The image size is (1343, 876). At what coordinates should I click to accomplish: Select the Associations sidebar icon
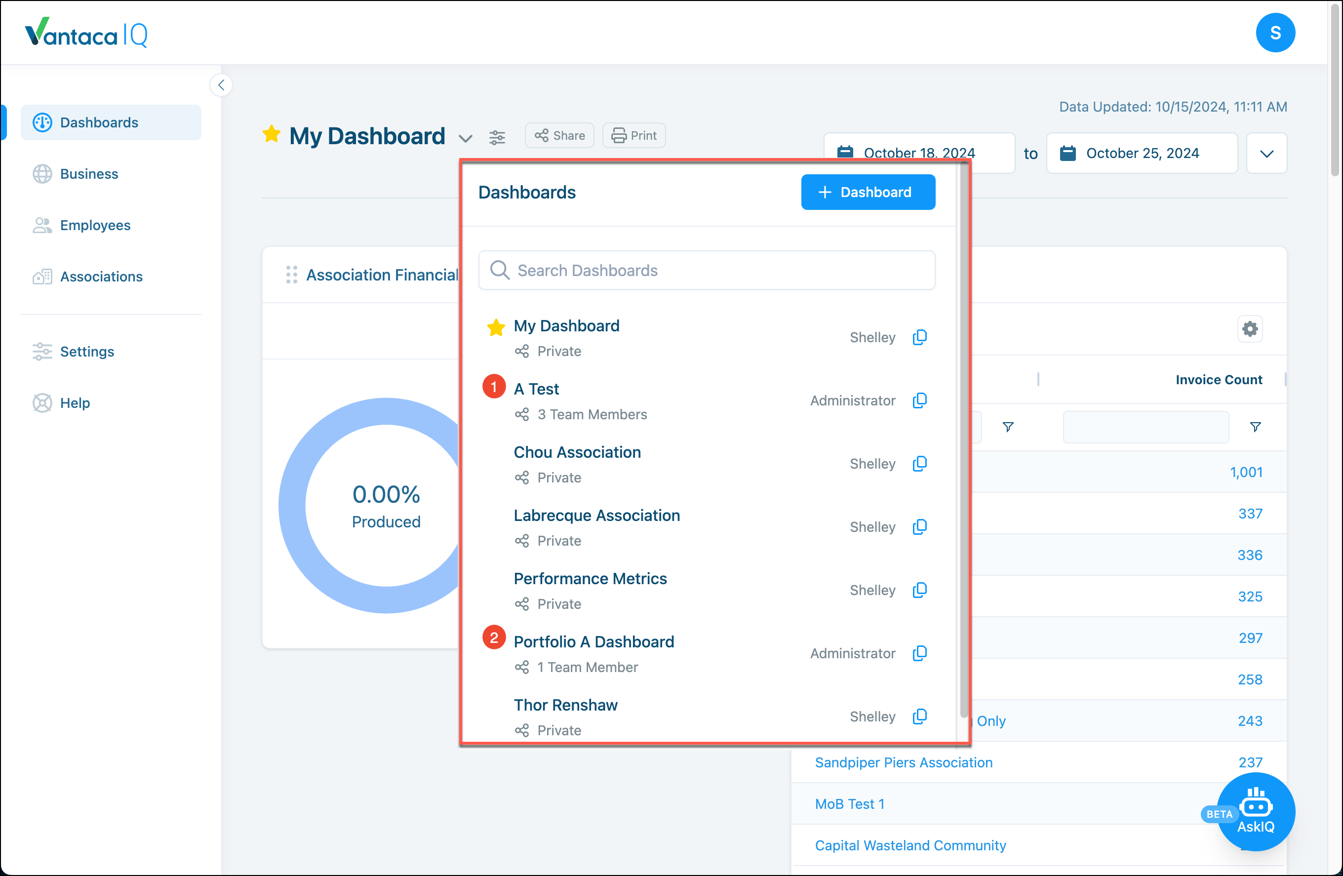click(x=42, y=277)
